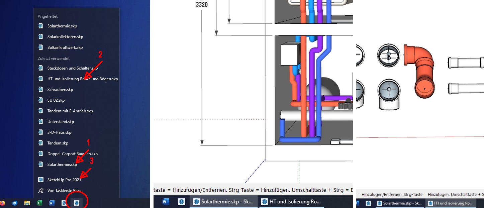484x208 pixels.
Task: Open pinned Solarthermie.skp under Angeheftet
Action: [77, 26]
